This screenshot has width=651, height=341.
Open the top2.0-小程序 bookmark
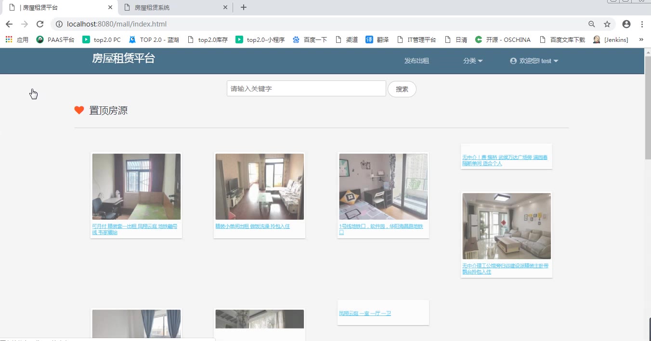260,39
